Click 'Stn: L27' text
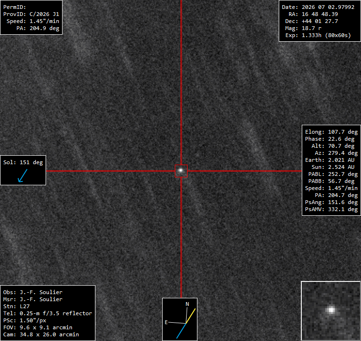This screenshot has width=361, height=341. (16, 306)
